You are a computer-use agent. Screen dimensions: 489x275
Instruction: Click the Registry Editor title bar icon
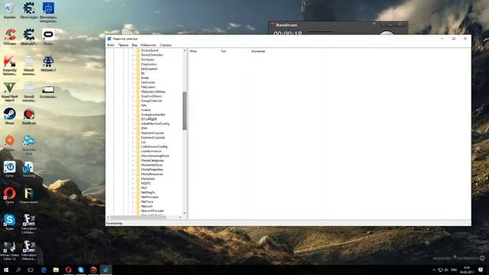point(109,39)
